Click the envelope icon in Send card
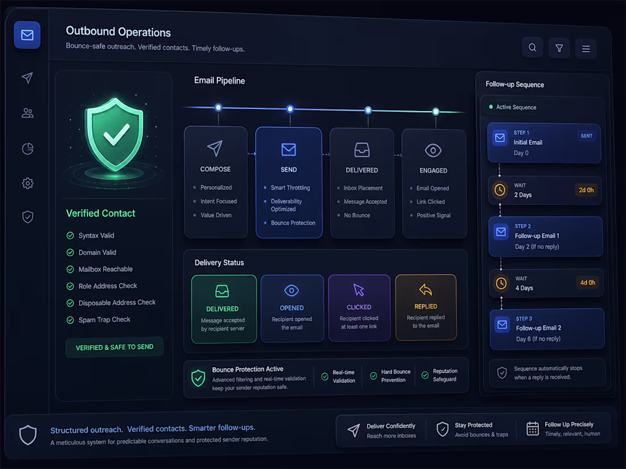Viewport: 626px width, 469px height. click(x=289, y=150)
